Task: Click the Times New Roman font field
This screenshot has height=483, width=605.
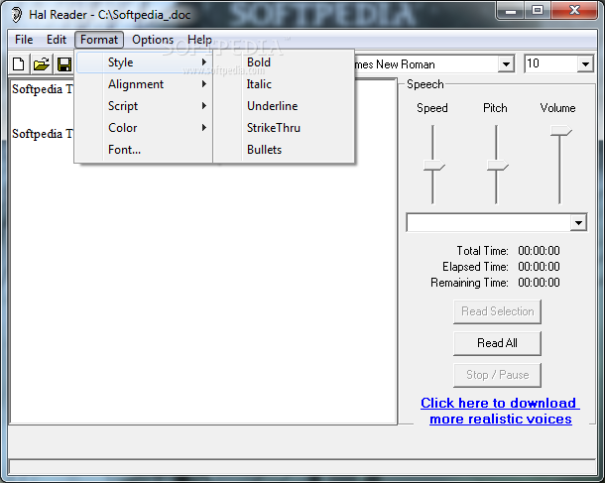Action: (425, 64)
